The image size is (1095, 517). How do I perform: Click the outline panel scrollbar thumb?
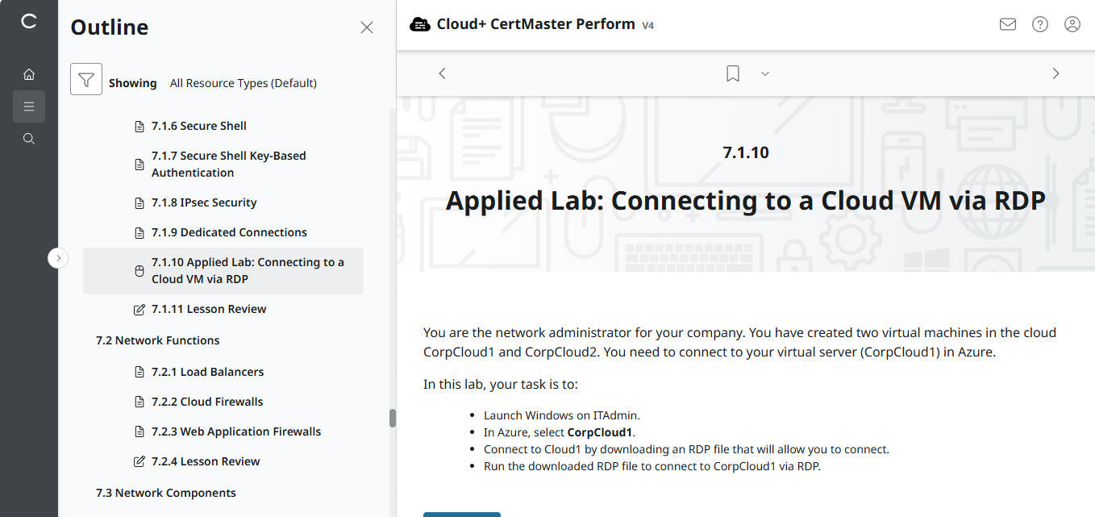[x=393, y=418]
